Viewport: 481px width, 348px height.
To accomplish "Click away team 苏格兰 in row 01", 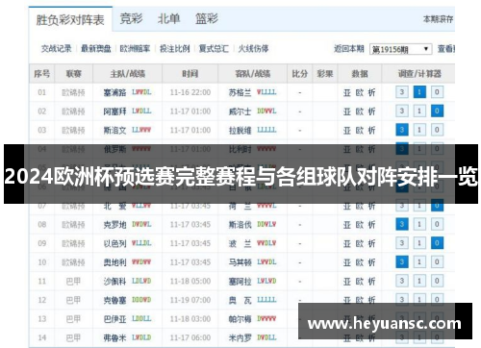I will [240, 92].
